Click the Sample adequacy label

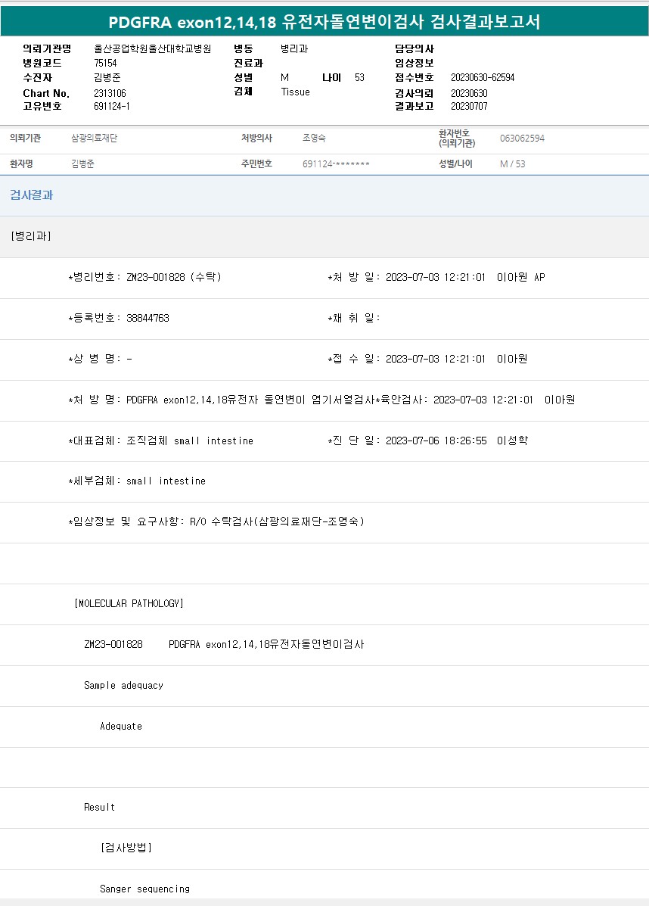point(123,685)
